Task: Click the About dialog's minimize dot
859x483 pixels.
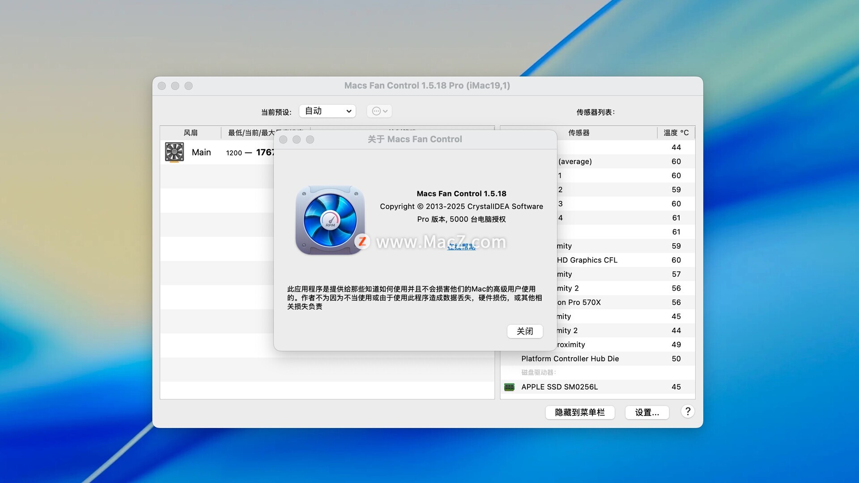Action: tap(297, 140)
